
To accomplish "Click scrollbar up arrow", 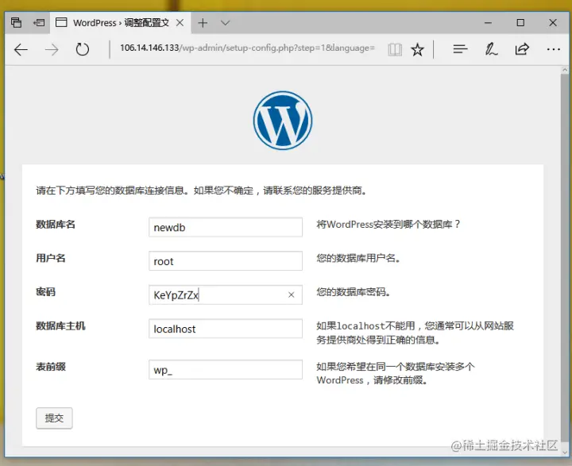I will pos(565,70).
